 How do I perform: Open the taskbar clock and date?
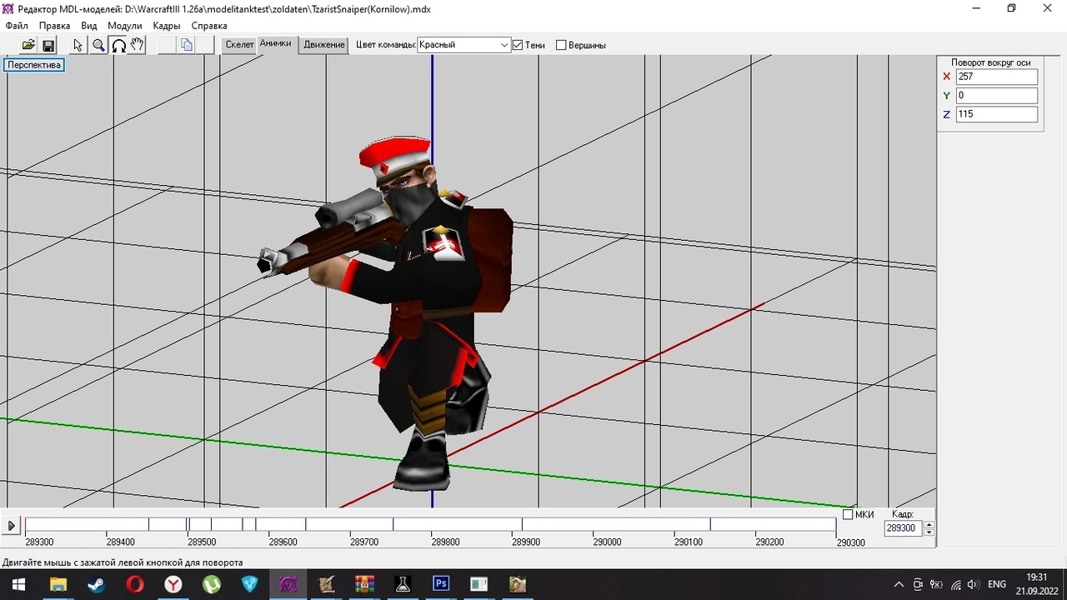click(x=1036, y=584)
